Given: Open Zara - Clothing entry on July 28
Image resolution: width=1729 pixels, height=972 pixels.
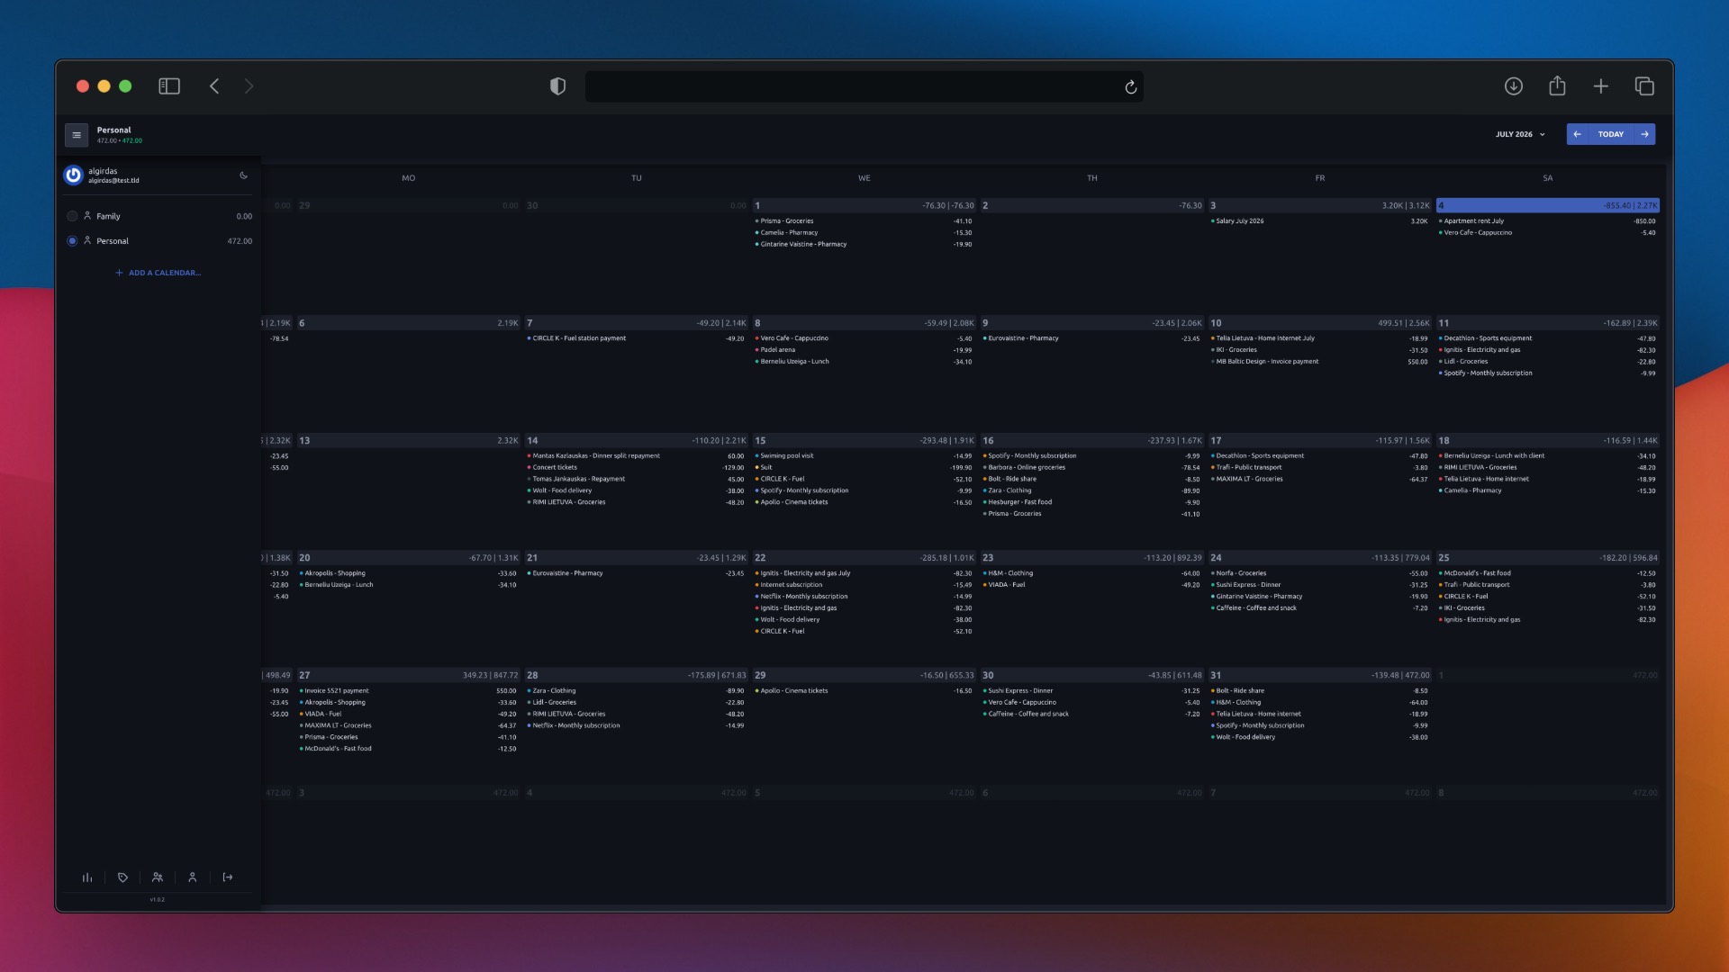Looking at the screenshot, I should pos(636,691).
